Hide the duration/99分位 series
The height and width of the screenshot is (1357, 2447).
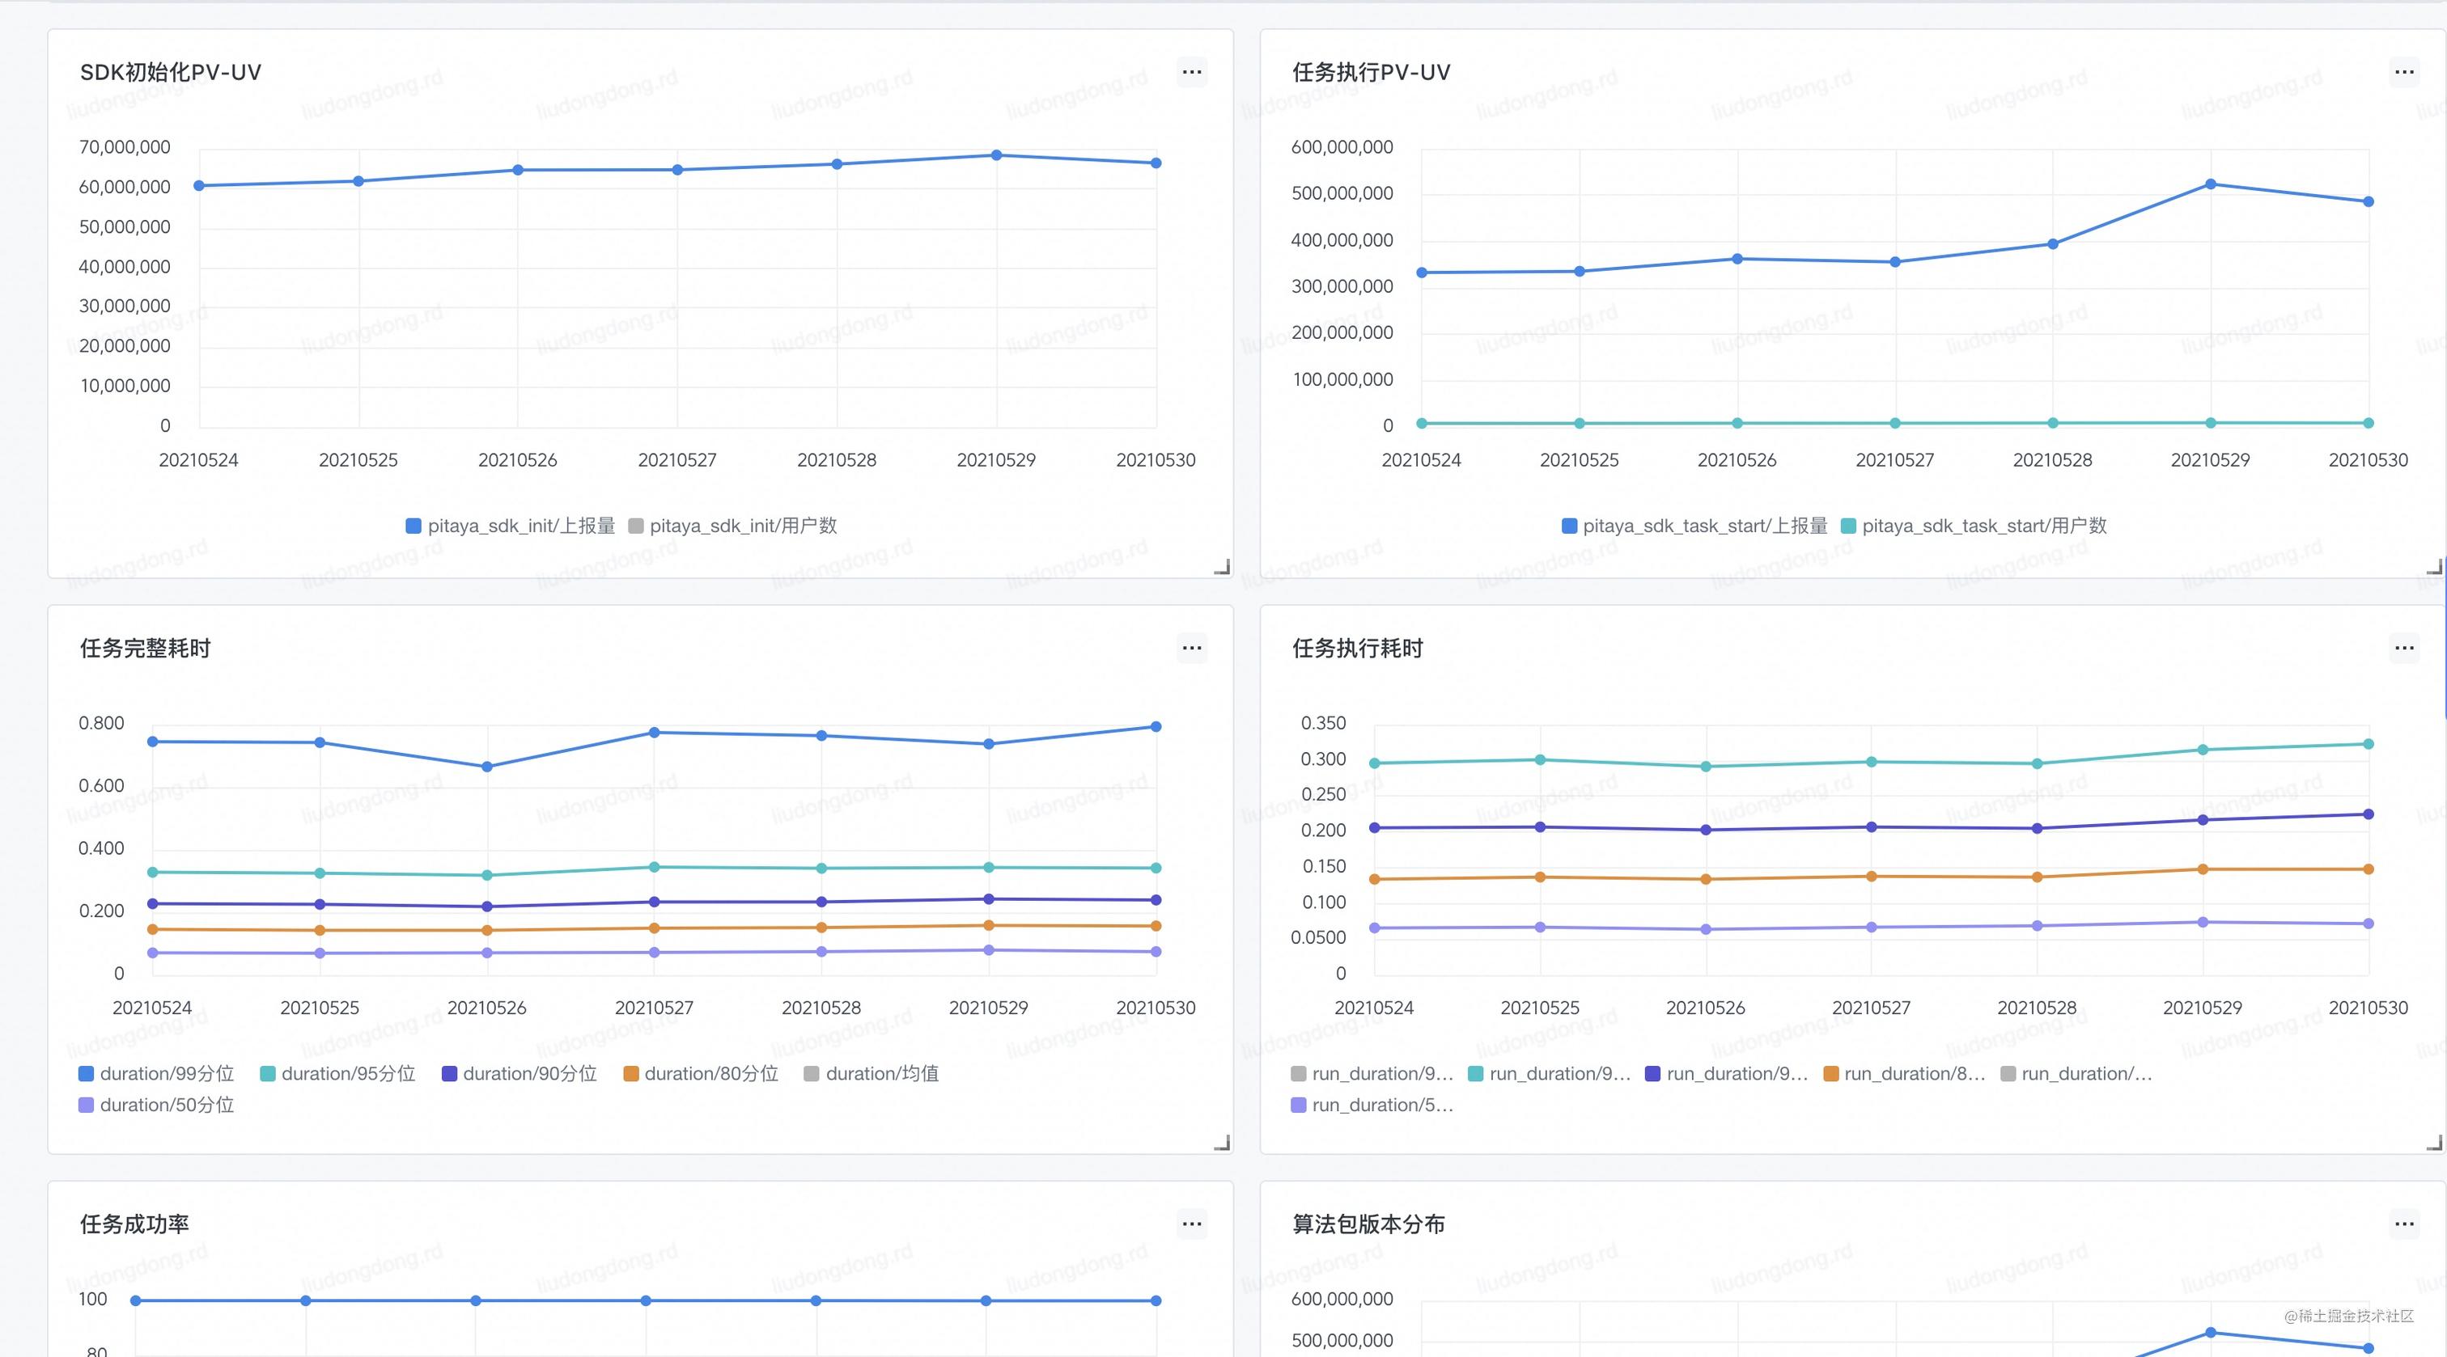156,1074
